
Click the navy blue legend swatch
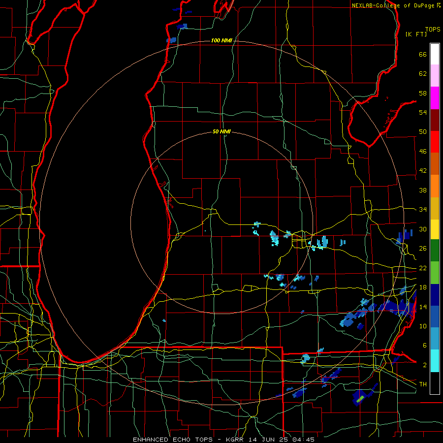pos(435,295)
